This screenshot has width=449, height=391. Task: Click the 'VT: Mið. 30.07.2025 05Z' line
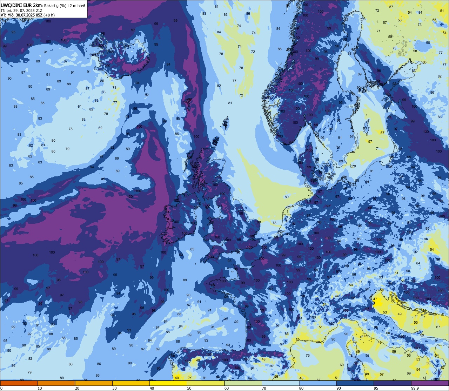(x=21, y=15)
